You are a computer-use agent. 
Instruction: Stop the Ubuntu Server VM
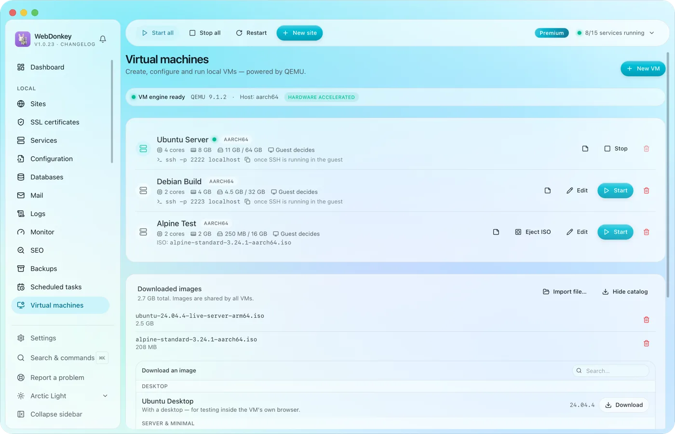616,149
